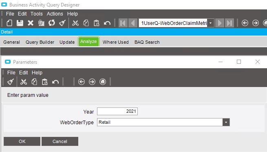
Task: Switch to the Query Builder tab
Action: [40, 42]
